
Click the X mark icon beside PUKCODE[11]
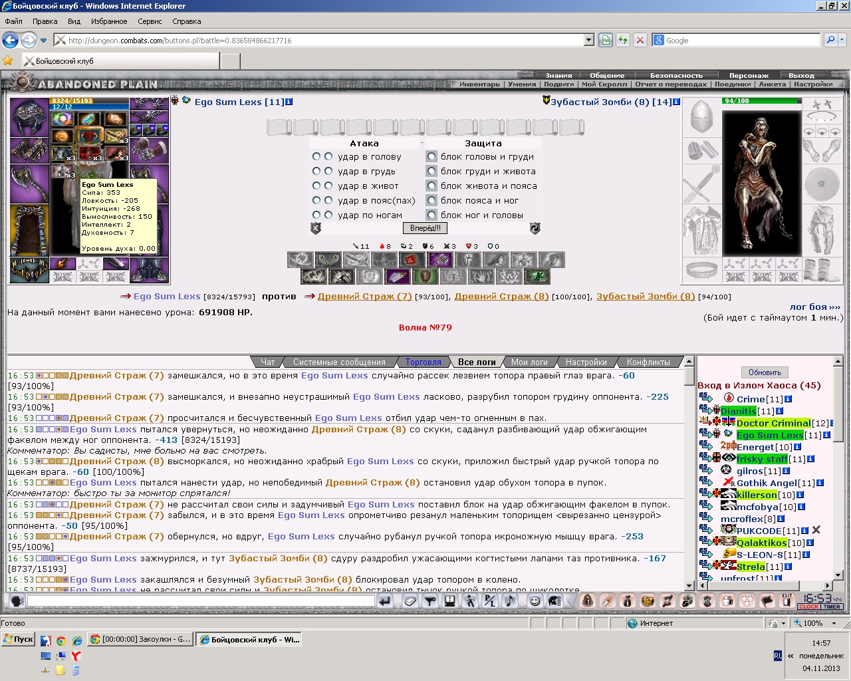(x=816, y=530)
